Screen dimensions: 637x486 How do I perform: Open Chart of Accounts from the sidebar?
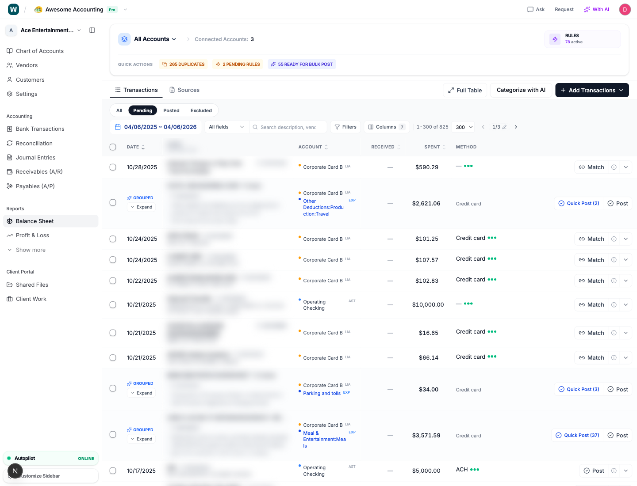(40, 51)
